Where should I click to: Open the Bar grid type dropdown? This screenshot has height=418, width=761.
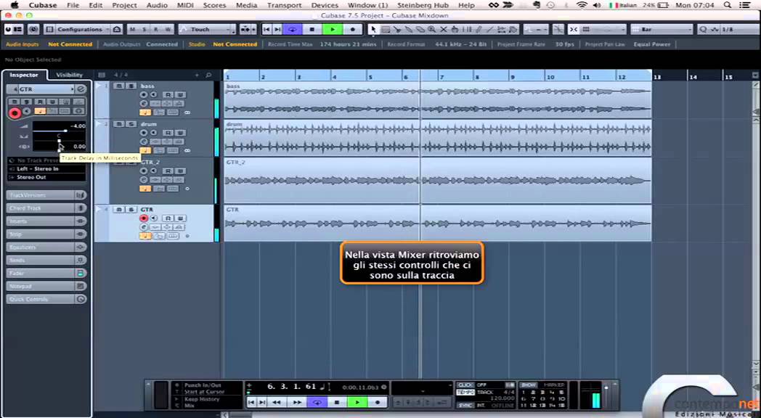[662, 30]
